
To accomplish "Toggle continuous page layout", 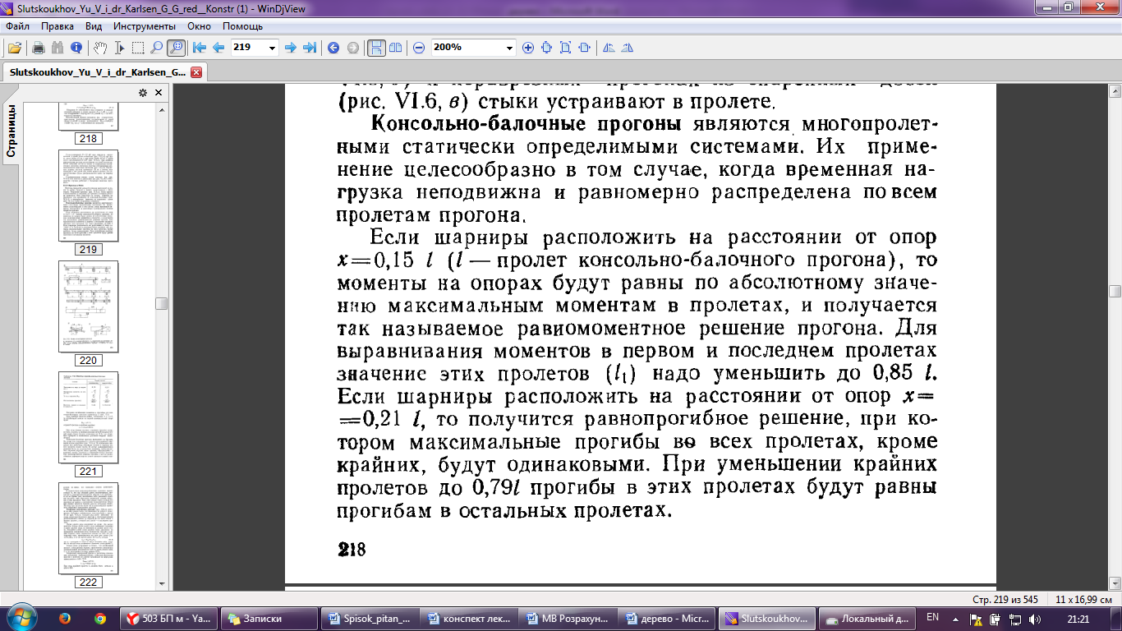I will click(375, 48).
